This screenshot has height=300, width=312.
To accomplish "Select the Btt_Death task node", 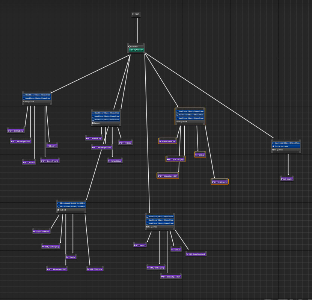I will point(287,179).
